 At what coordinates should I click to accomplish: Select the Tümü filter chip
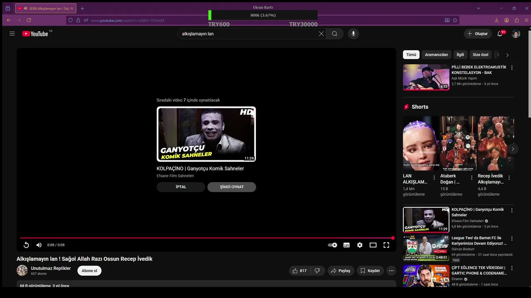pyautogui.click(x=411, y=55)
